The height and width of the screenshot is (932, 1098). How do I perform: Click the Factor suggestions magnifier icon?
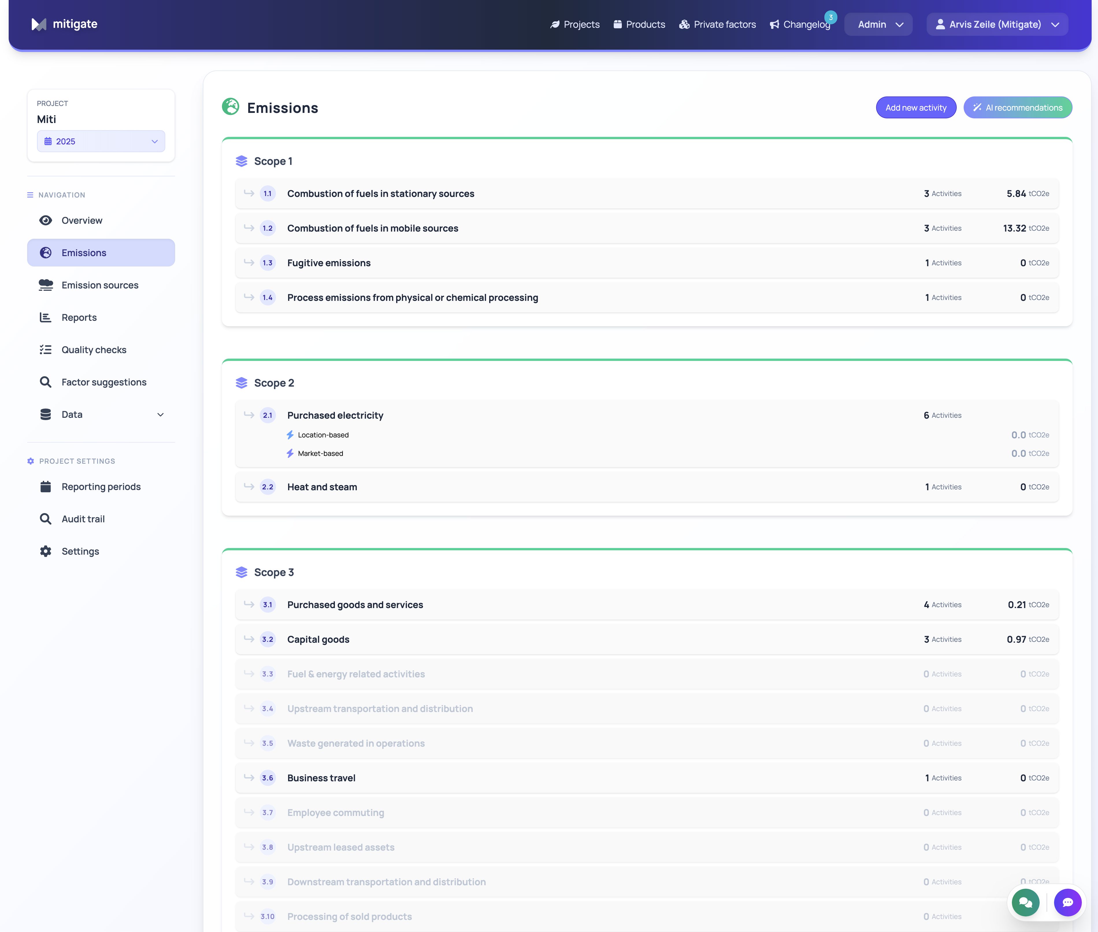[45, 382]
